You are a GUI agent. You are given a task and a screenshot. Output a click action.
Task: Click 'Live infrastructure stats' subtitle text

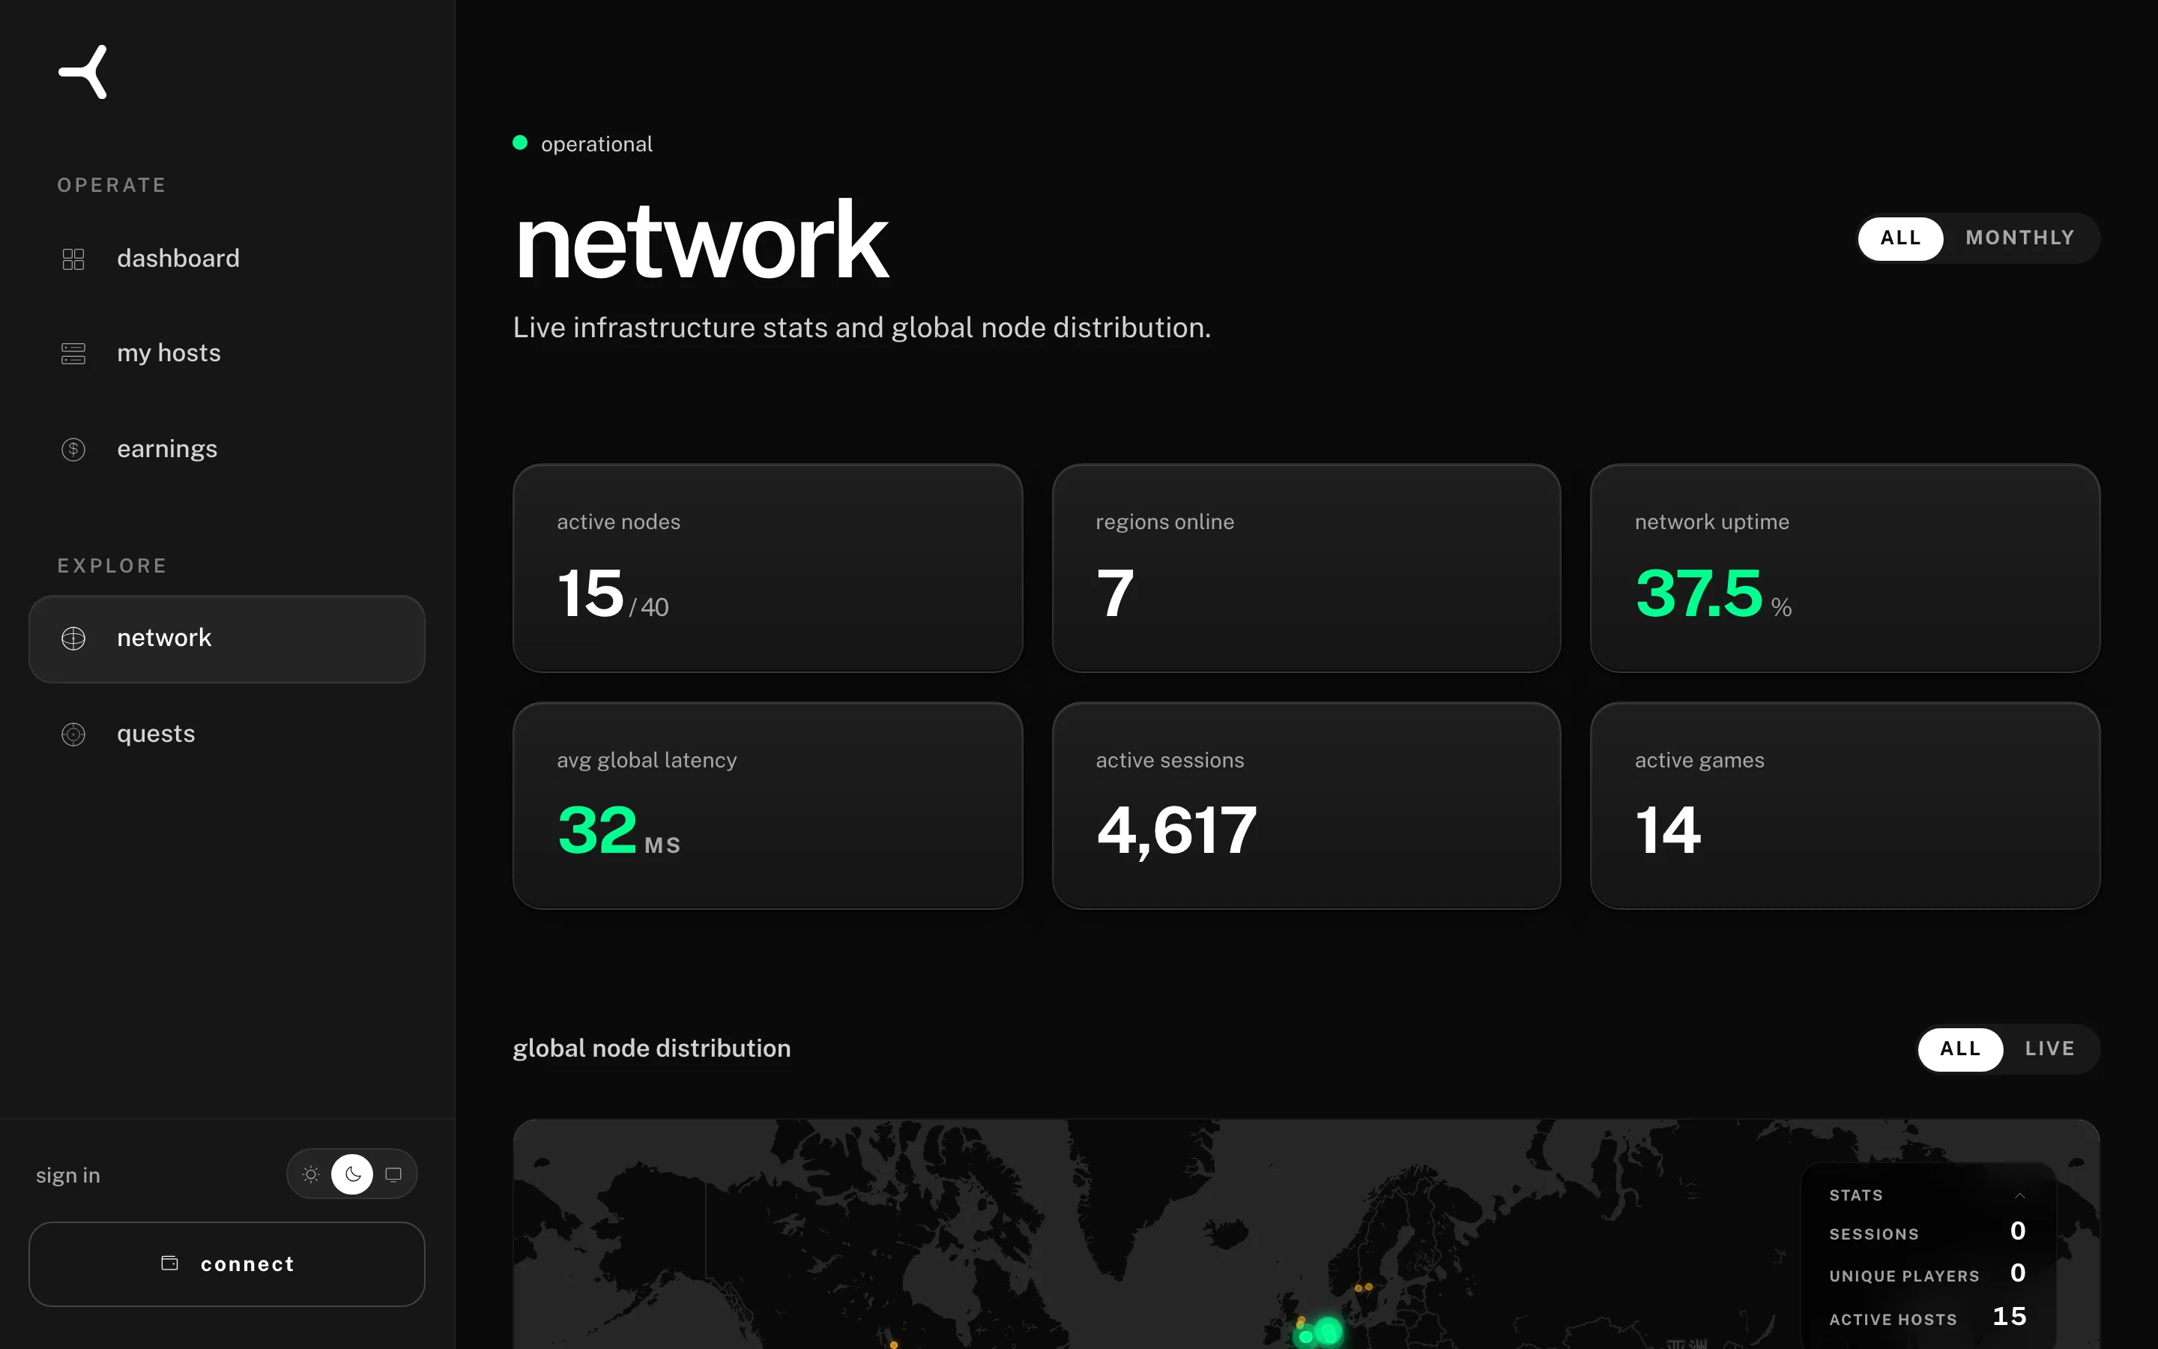(862, 328)
